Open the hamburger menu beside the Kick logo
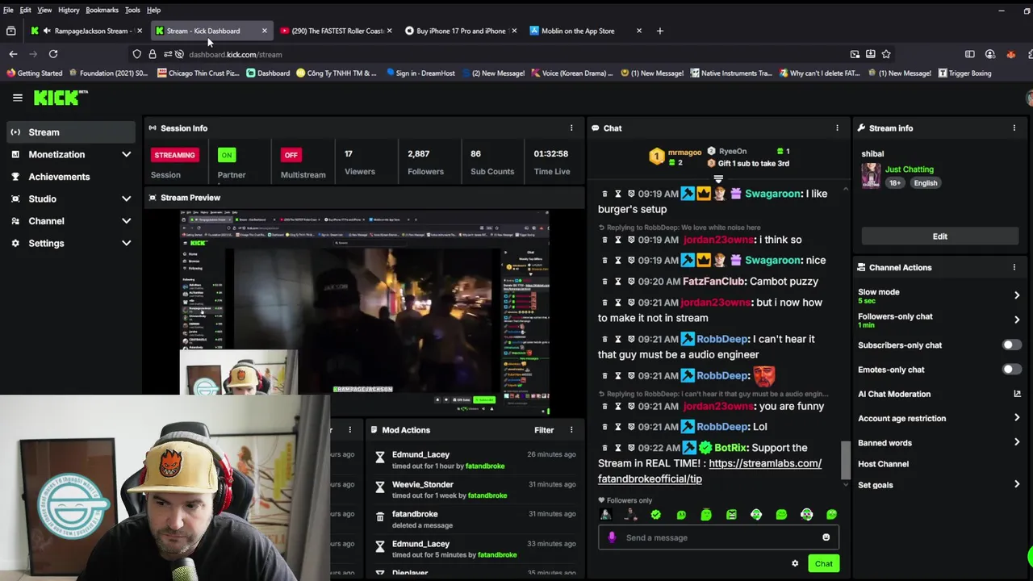The image size is (1033, 581). [x=17, y=98]
